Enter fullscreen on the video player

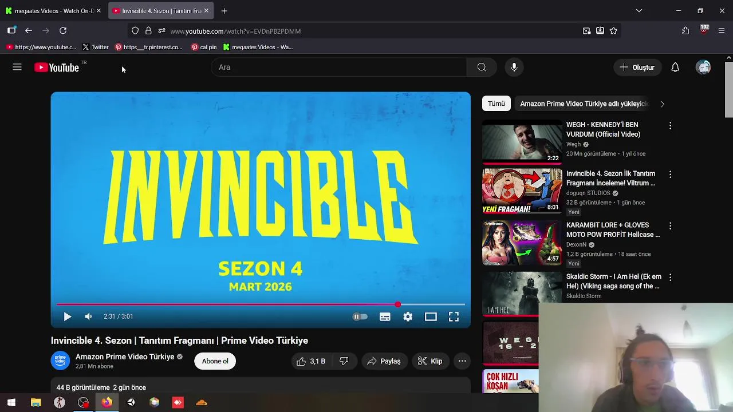coord(454,316)
